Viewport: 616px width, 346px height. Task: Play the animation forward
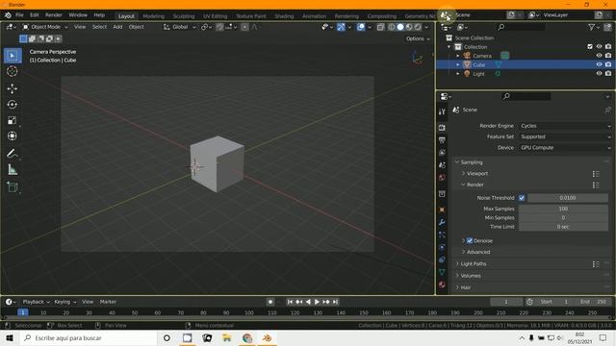(317, 302)
